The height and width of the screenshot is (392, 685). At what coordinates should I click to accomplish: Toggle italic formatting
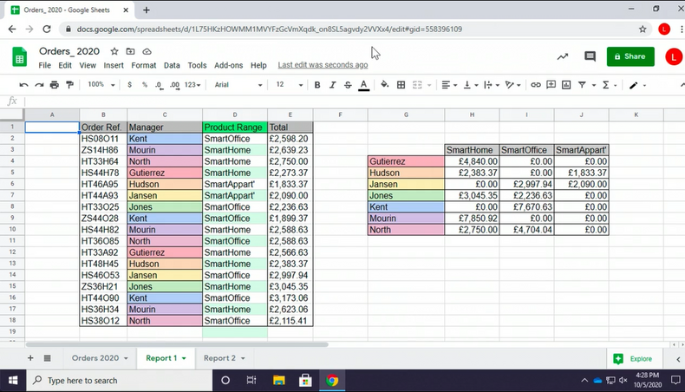click(x=332, y=85)
